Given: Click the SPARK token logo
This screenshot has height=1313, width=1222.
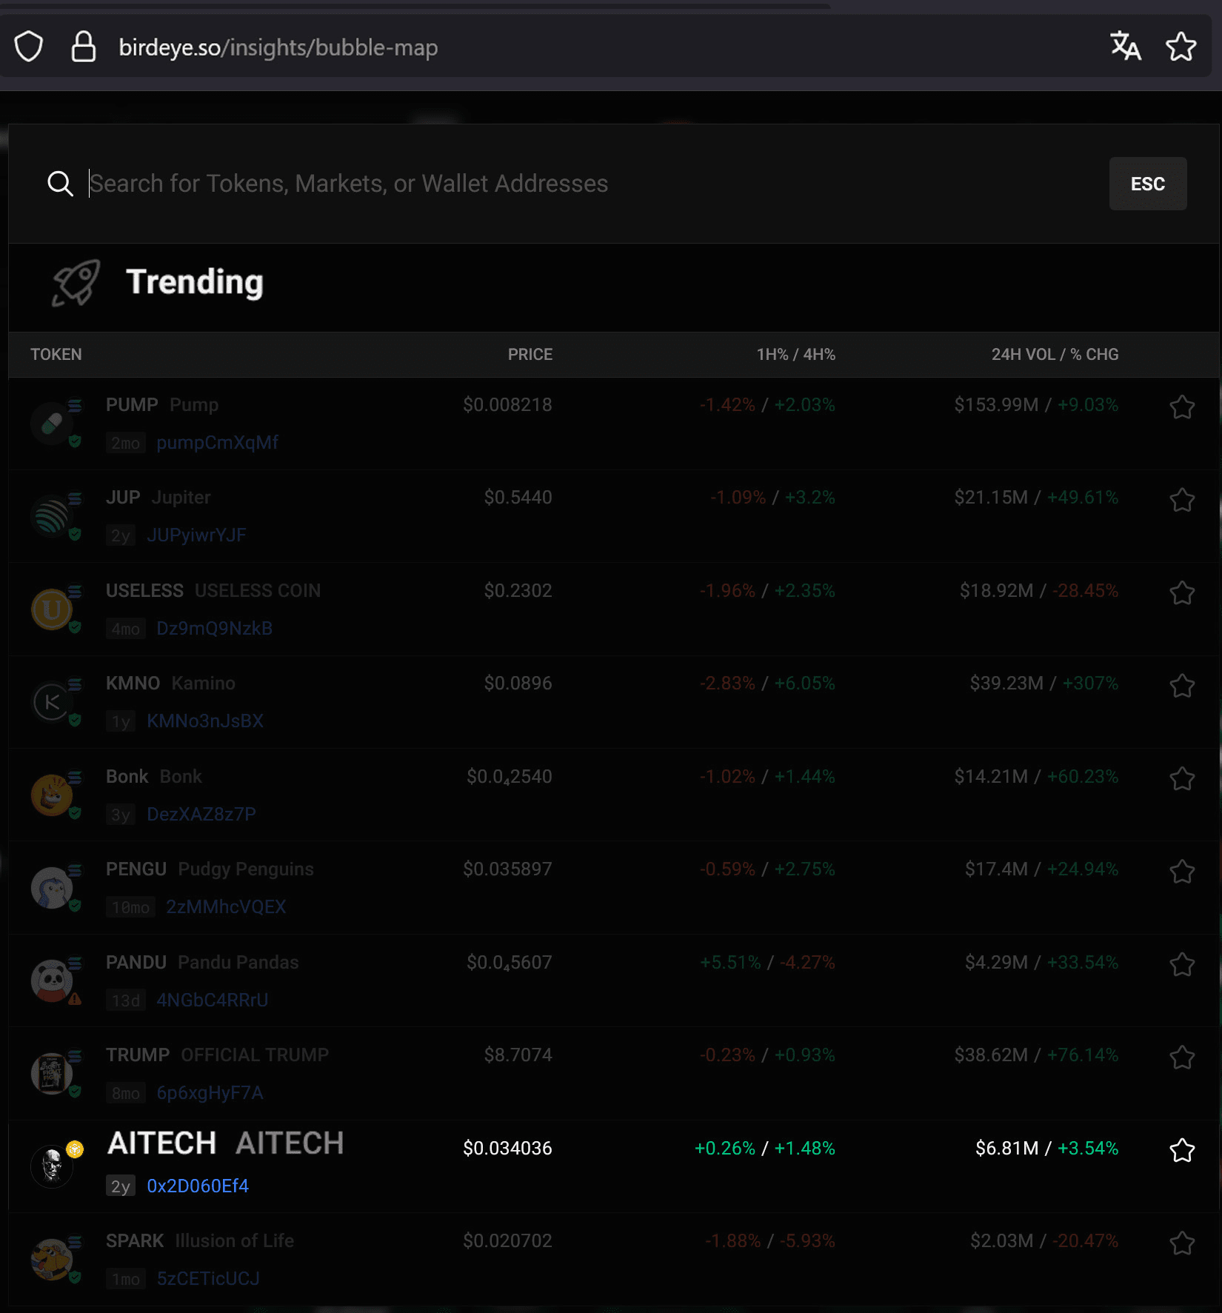Looking at the screenshot, I should pyautogui.click(x=52, y=1260).
